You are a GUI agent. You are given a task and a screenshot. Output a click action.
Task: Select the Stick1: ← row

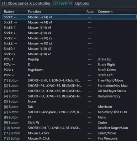click(x=69, y=17)
